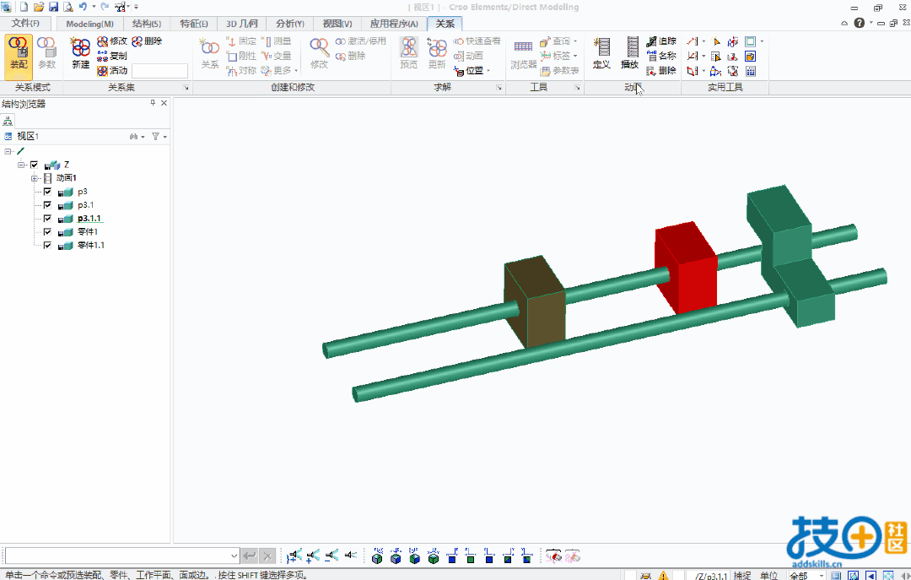This screenshot has width=911, height=580.
Task: Open the 文件(F) menu
Action: [x=25, y=24]
